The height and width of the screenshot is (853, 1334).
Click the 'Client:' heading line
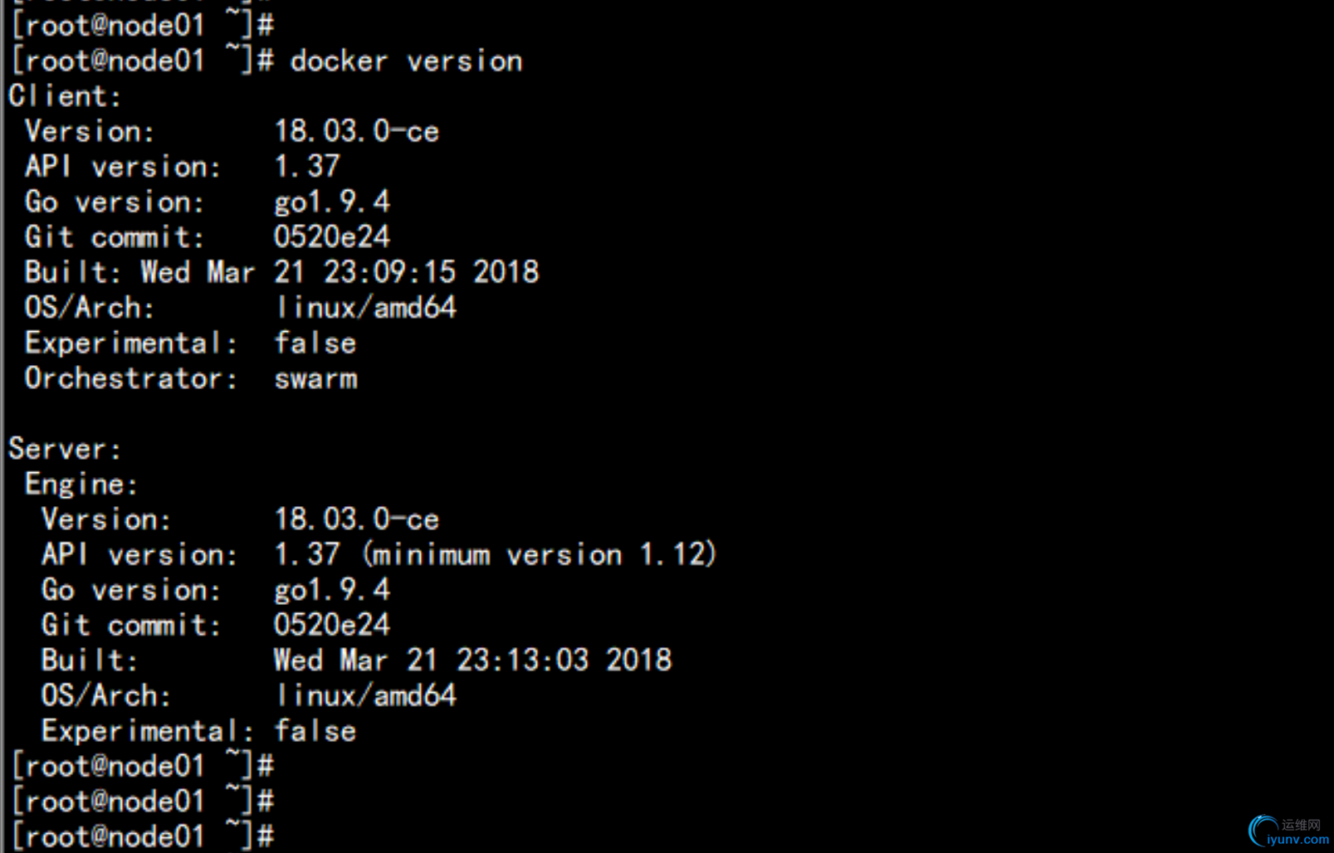pyautogui.click(x=65, y=96)
